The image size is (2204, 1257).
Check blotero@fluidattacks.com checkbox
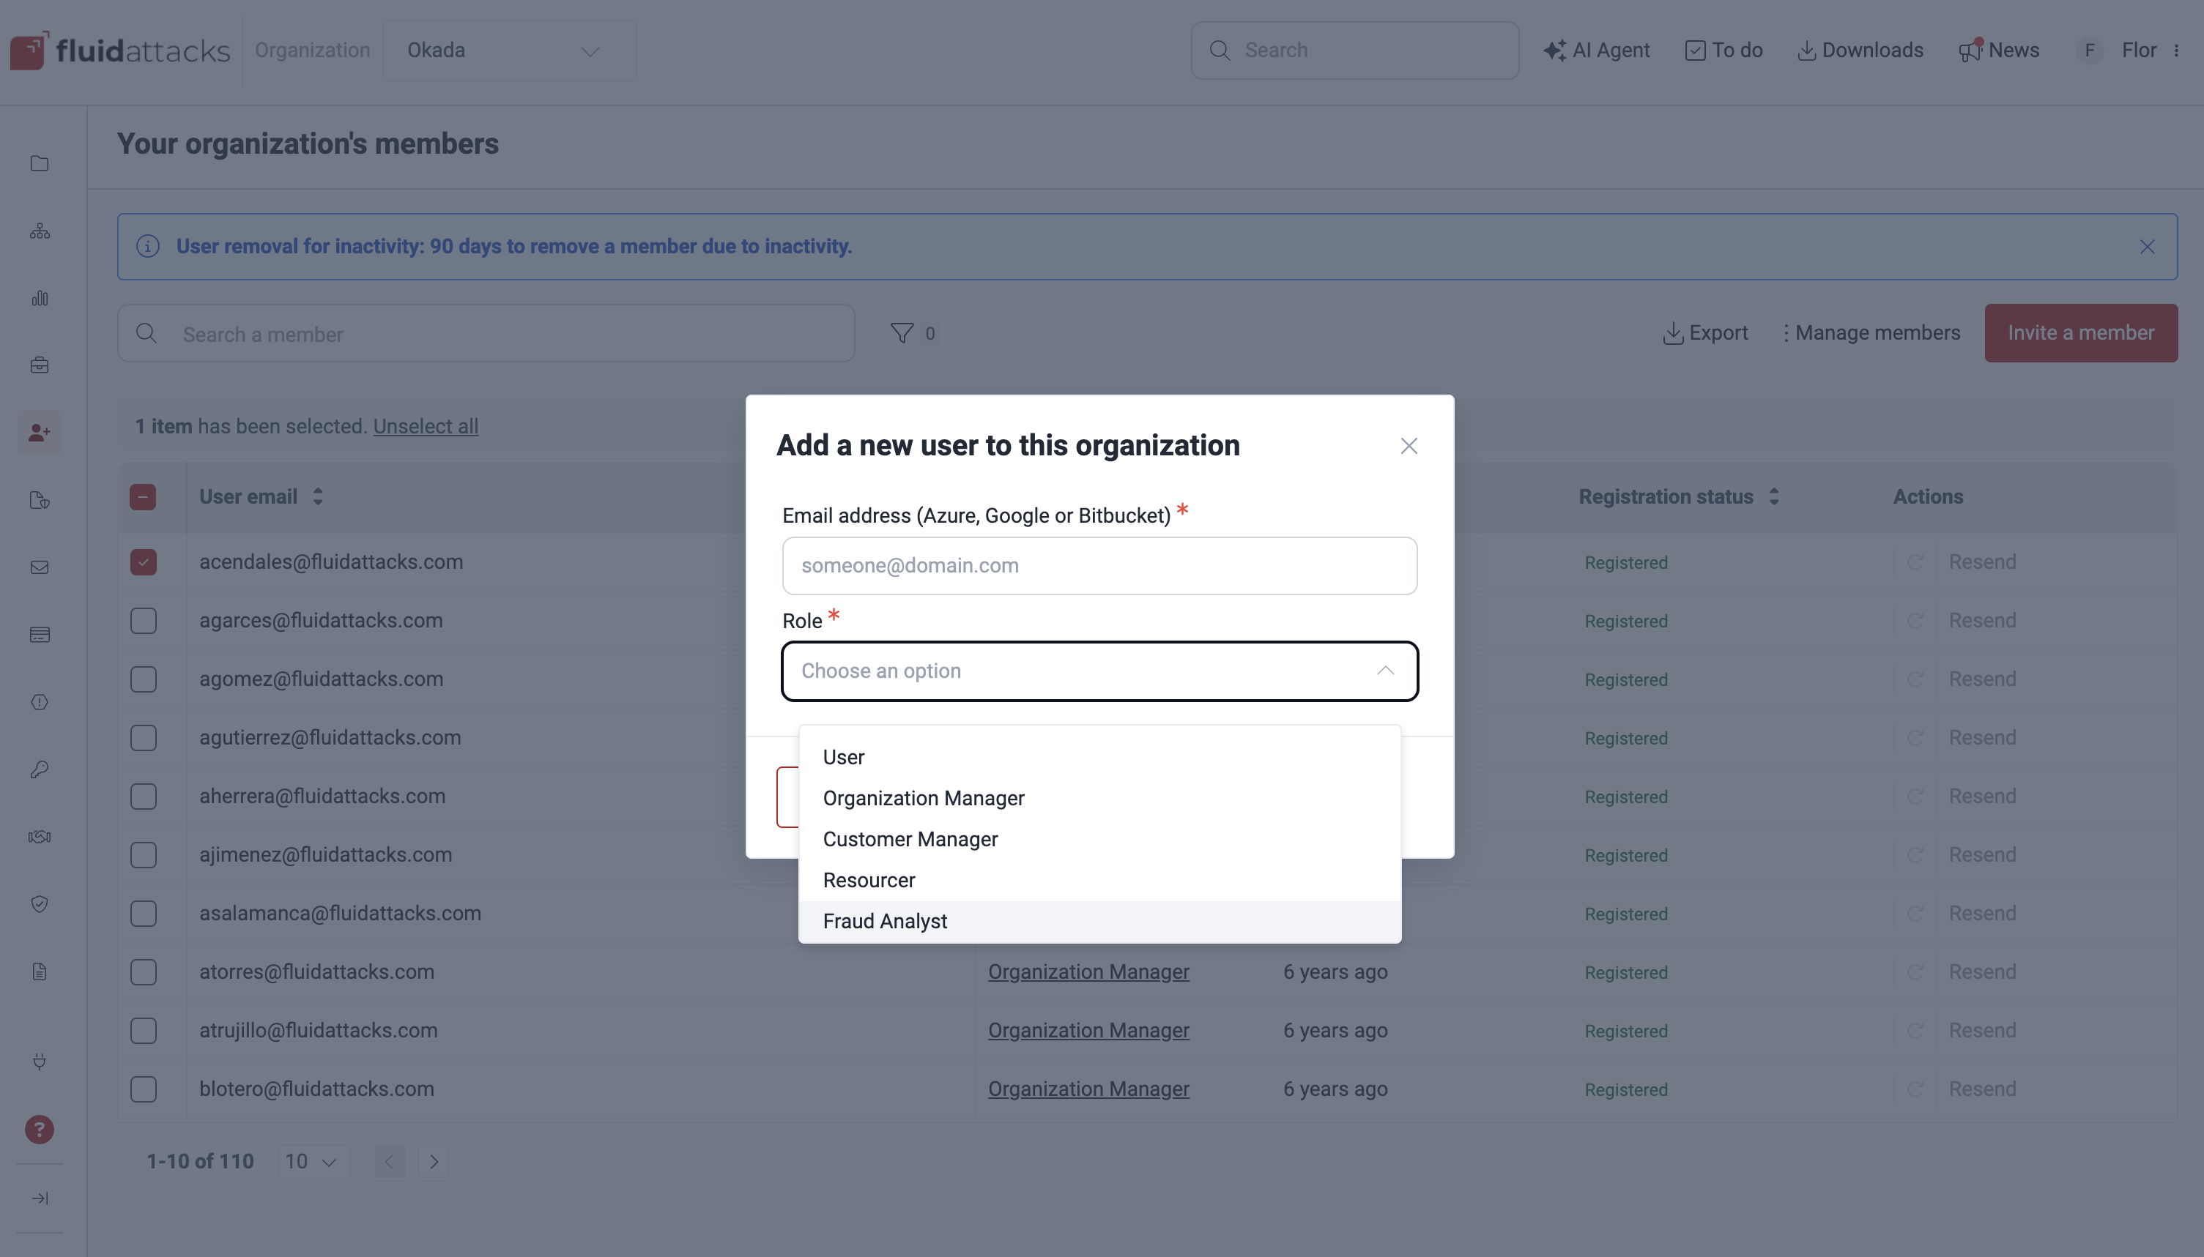tap(144, 1089)
